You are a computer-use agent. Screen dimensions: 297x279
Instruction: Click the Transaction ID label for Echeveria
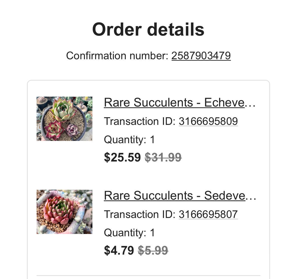(x=140, y=121)
